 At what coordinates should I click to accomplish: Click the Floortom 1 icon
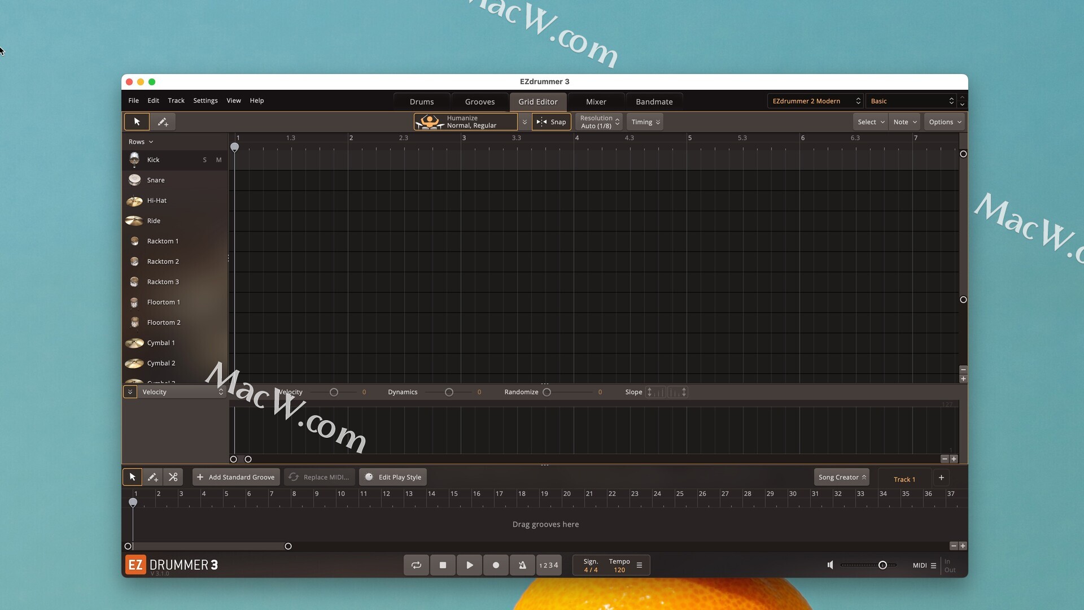pyautogui.click(x=134, y=302)
